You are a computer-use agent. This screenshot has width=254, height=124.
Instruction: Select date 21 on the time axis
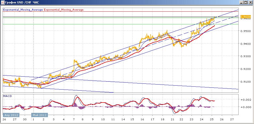172,119
